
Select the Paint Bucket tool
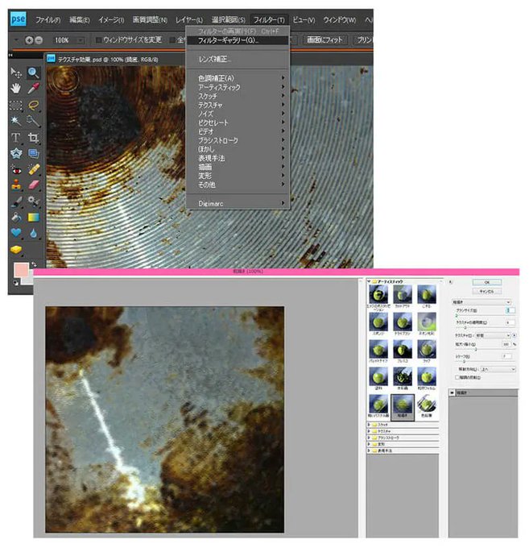pyautogui.click(x=16, y=218)
